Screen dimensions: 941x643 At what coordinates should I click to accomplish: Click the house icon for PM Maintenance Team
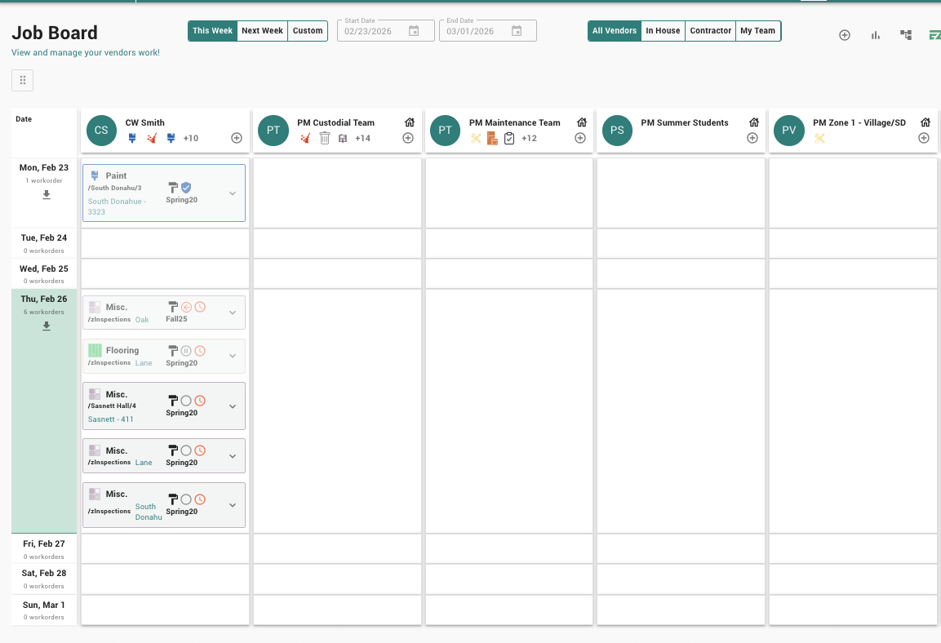(582, 122)
